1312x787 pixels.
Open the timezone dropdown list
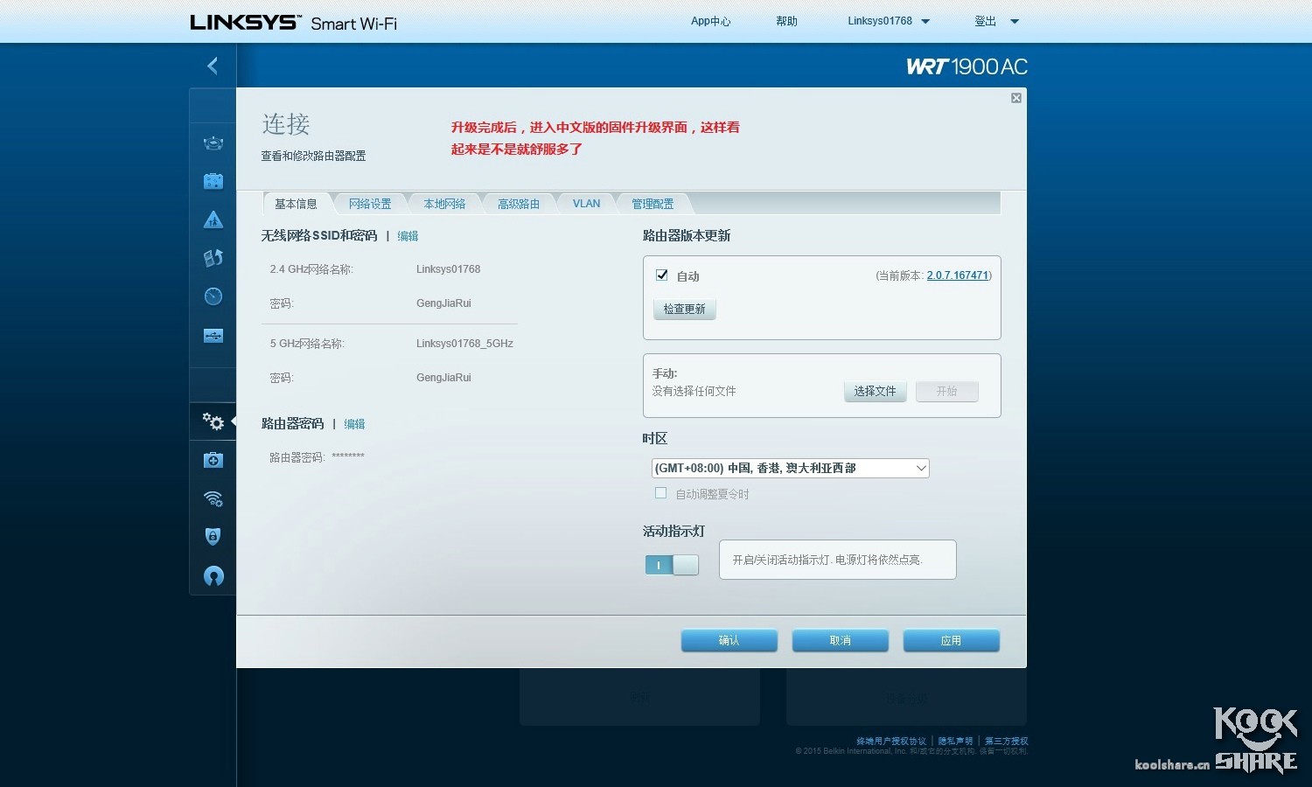click(919, 468)
